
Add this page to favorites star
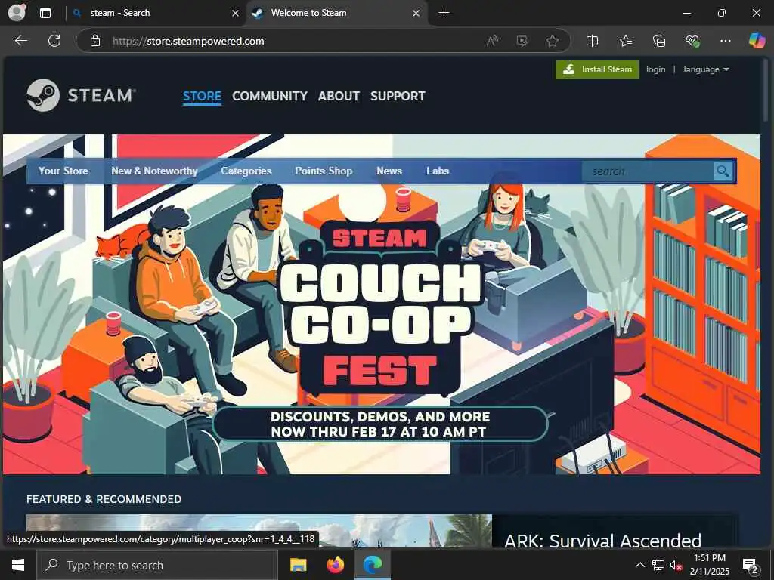click(x=553, y=41)
